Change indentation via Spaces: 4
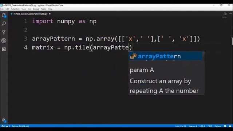This screenshot has height=131, width=233. click(193, 126)
